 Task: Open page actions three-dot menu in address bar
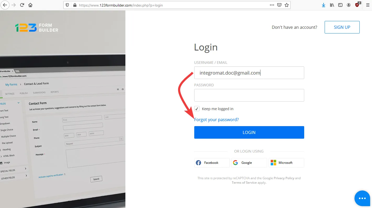pos(272,5)
